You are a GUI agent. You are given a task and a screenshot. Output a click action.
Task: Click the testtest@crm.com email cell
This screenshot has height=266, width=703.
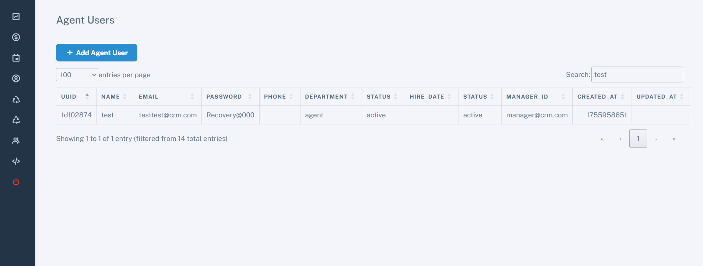click(168, 115)
